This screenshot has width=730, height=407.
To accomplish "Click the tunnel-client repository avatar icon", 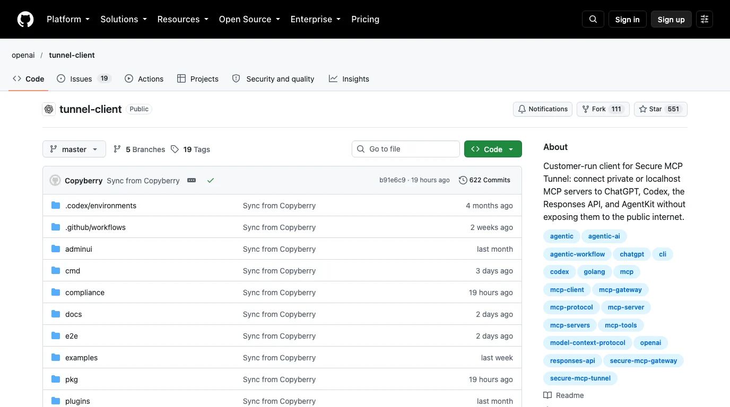I will tap(49, 109).
